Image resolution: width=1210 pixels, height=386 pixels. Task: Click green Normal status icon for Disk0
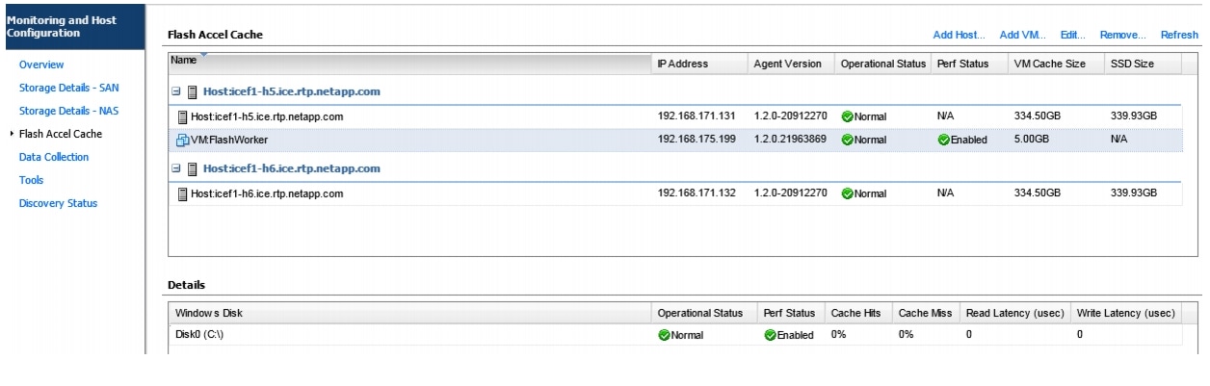point(664,335)
